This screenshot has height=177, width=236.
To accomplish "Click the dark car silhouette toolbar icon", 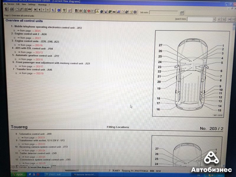I will (x=114, y=12).
